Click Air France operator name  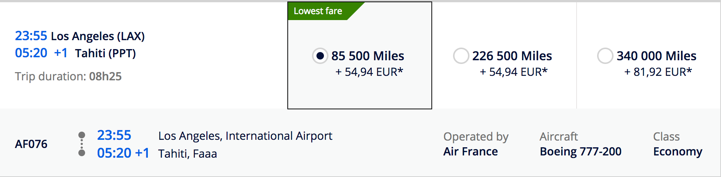(x=471, y=151)
